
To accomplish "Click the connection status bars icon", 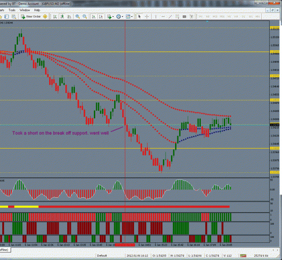I will coord(243,255).
